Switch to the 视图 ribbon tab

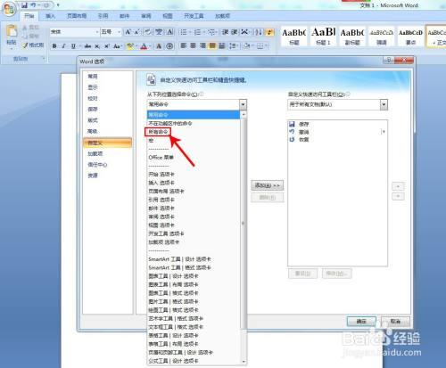coord(168,16)
